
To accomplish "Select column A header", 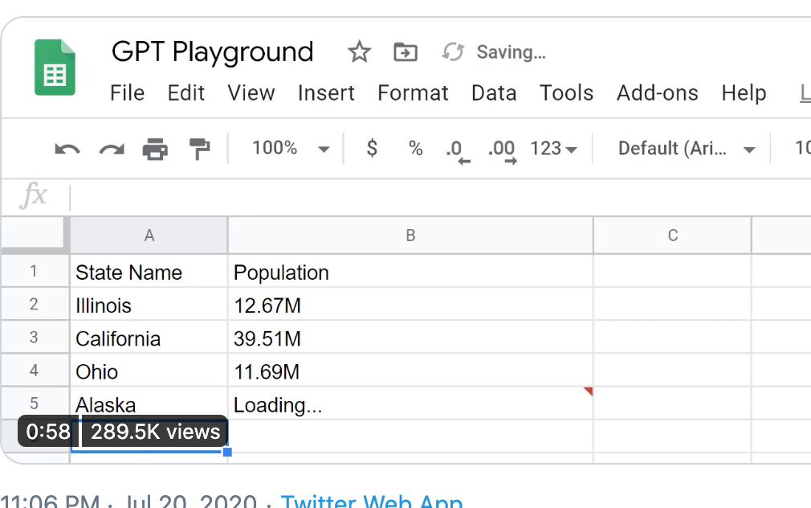I will click(x=149, y=236).
